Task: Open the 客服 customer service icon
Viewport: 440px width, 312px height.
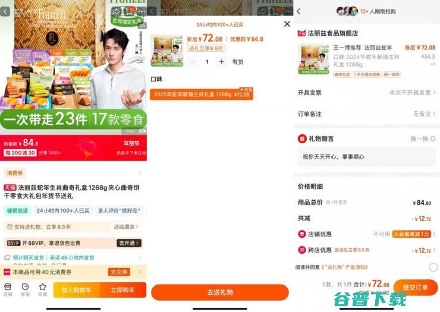Action: pyautogui.click(x=25, y=289)
